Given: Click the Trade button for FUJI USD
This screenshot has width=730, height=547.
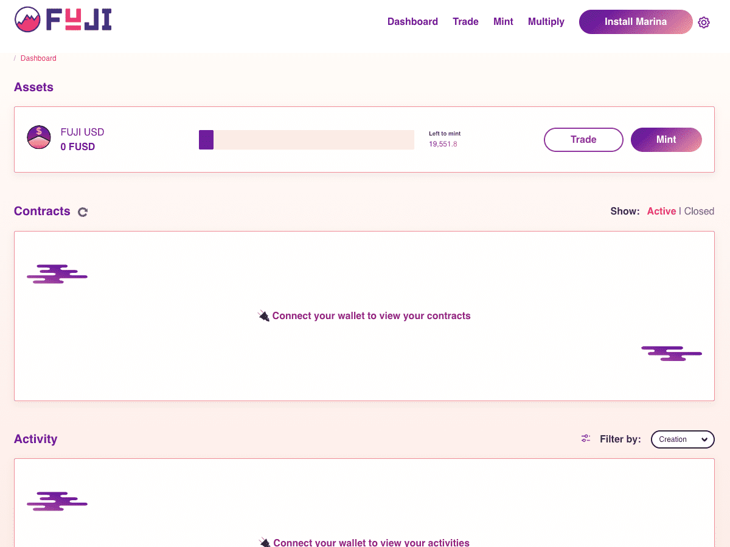Looking at the screenshot, I should pyautogui.click(x=583, y=140).
